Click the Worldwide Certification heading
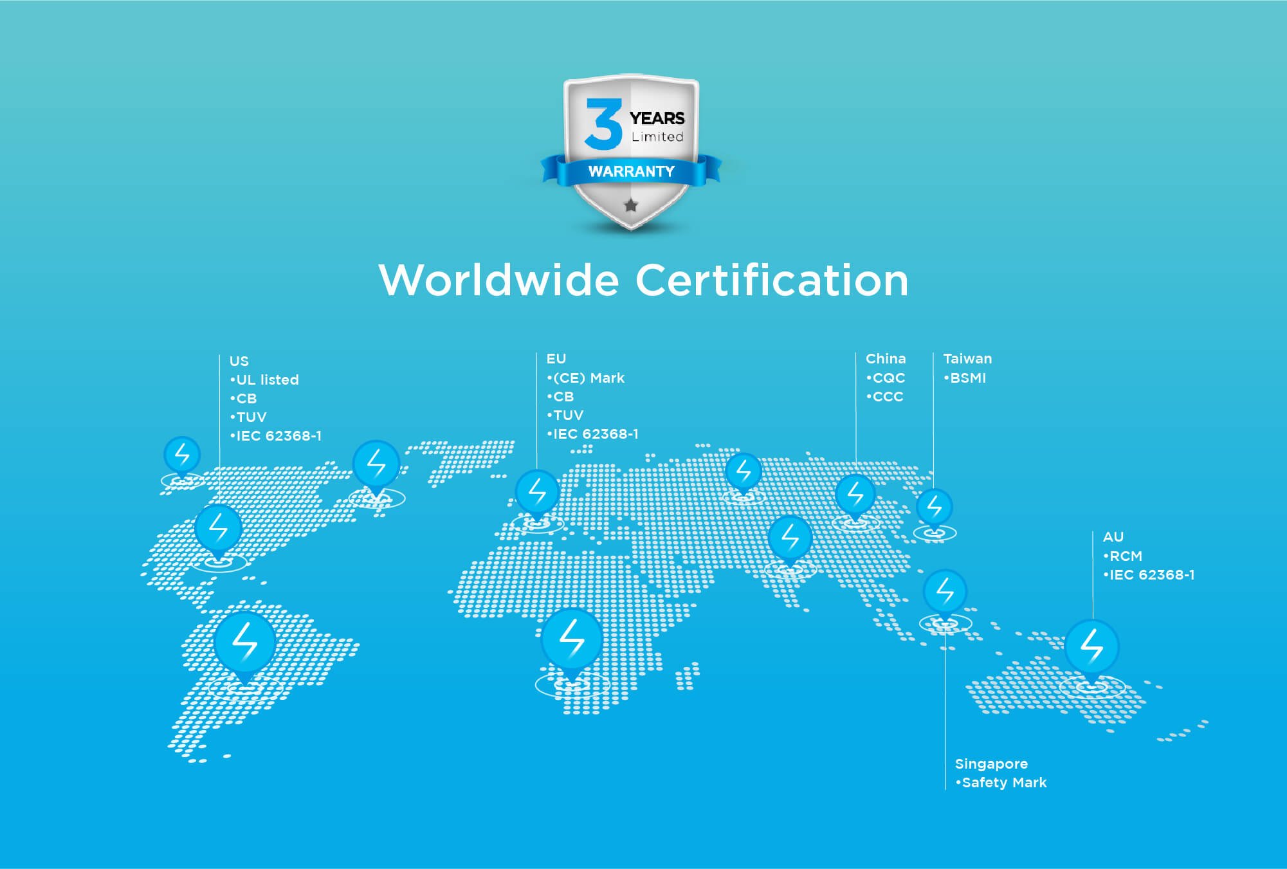Screen dimensions: 1287x869 [x=643, y=280]
